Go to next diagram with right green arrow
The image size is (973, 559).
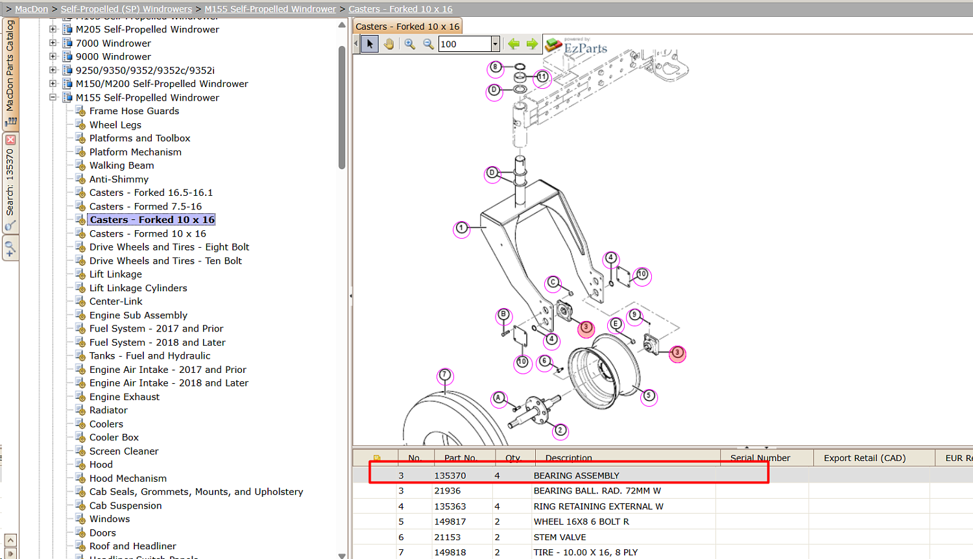click(x=532, y=44)
